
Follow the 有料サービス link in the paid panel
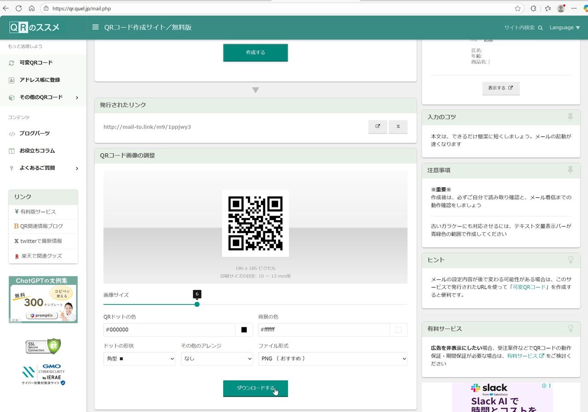click(526, 356)
